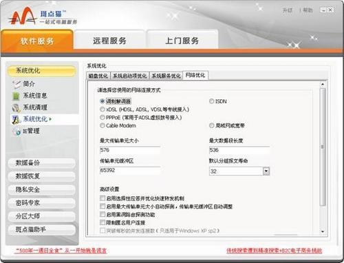Tick 启用最大传输单元大小自动探测 checkbox
This screenshot has width=344, height=263.
[103, 207]
